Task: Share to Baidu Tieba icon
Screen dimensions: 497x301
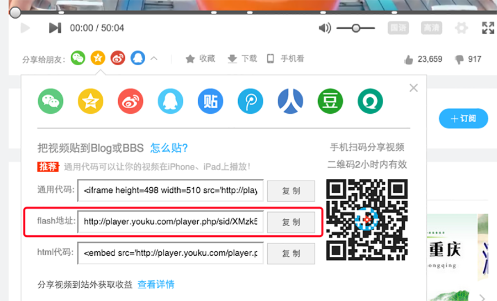Action: pyautogui.click(x=210, y=101)
